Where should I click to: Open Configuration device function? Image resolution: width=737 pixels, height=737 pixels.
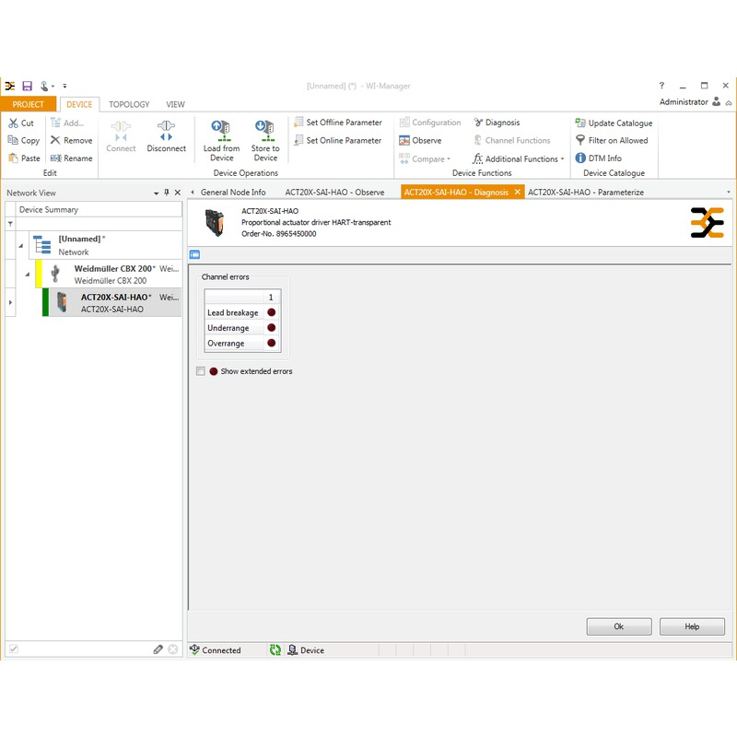click(430, 123)
